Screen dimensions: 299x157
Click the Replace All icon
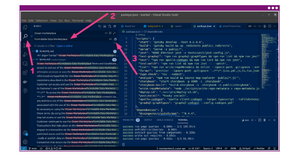[115, 39]
